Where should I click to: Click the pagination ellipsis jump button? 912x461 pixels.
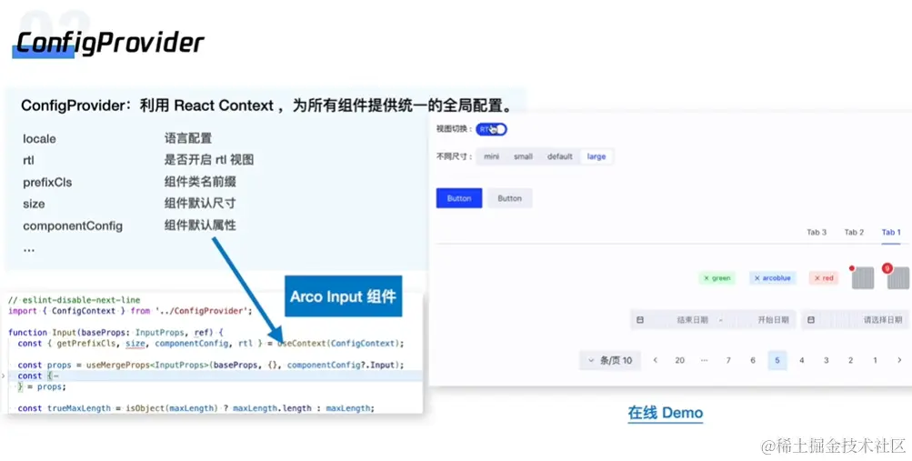(x=705, y=360)
